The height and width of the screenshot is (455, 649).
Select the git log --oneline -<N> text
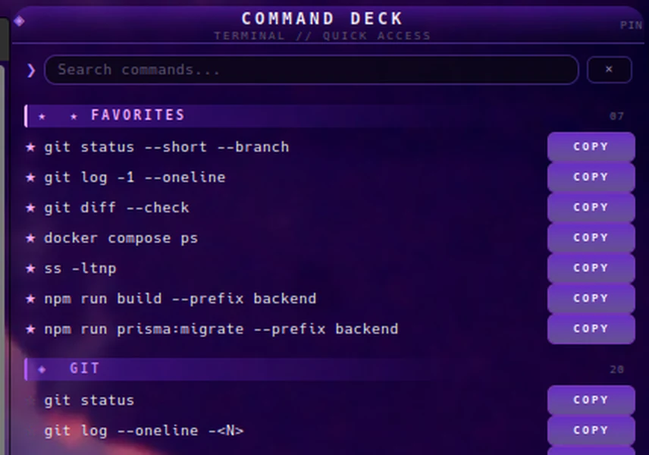[144, 431]
